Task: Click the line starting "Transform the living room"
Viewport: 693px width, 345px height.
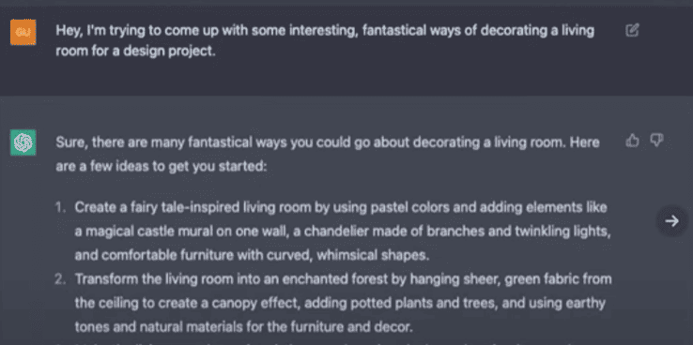Action: pyautogui.click(x=343, y=279)
